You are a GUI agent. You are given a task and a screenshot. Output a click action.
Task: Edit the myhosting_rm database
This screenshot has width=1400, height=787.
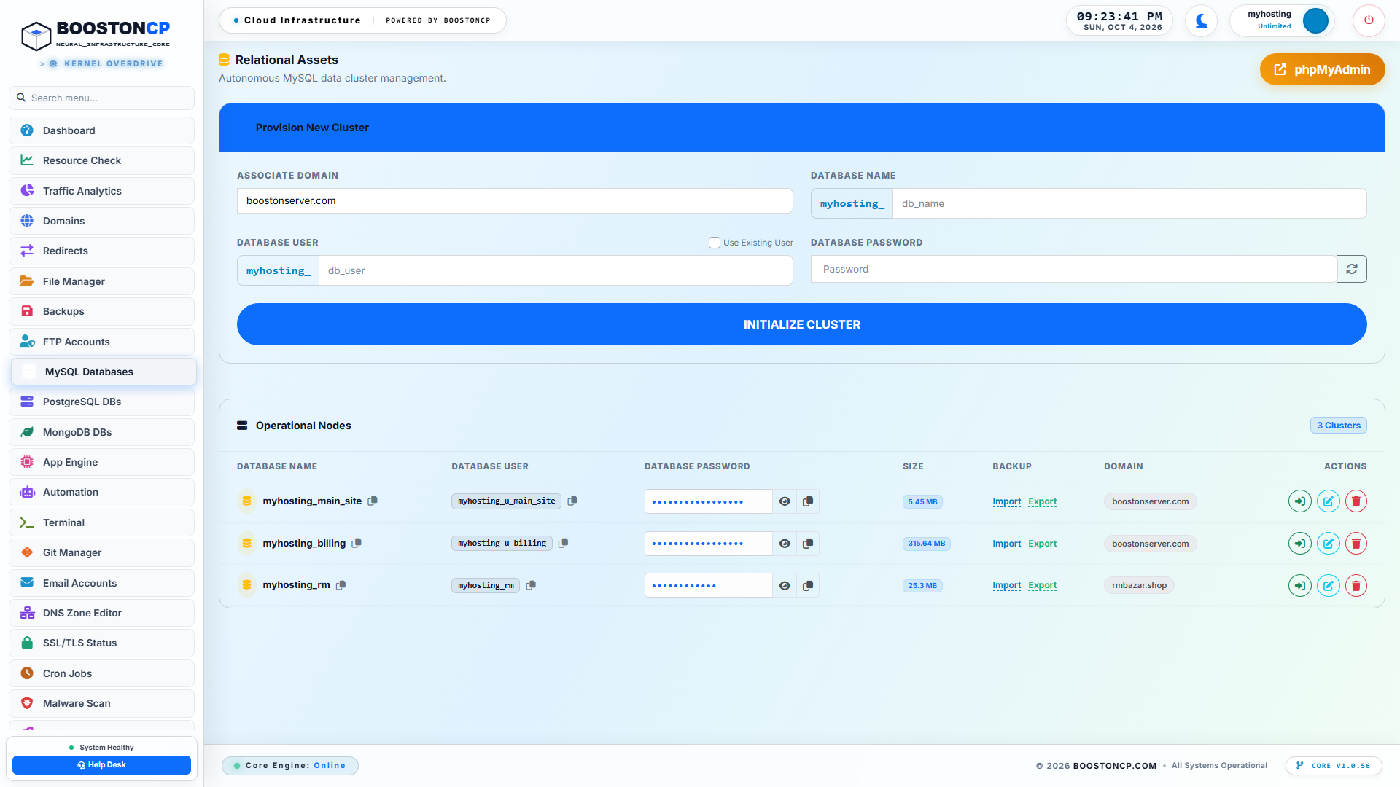point(1328,586)
